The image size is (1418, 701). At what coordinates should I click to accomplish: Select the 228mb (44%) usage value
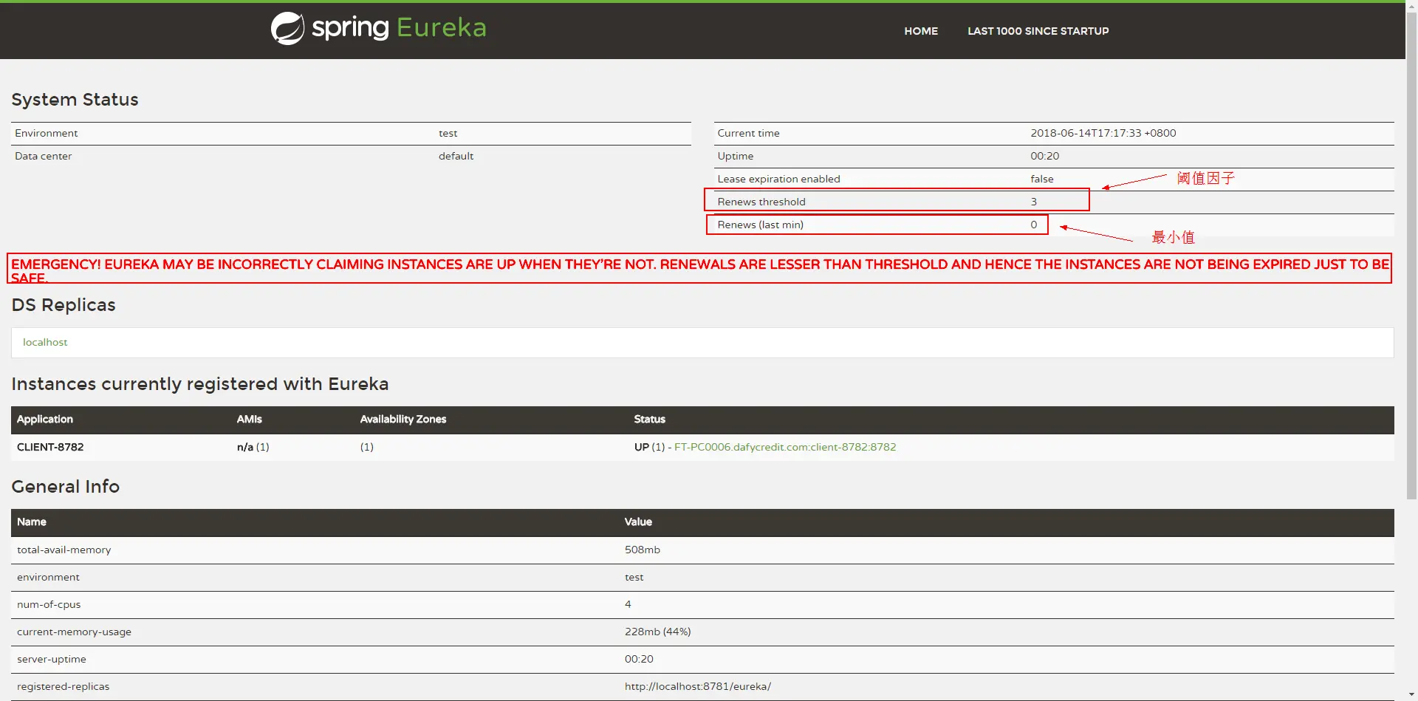tap(658, 632)
